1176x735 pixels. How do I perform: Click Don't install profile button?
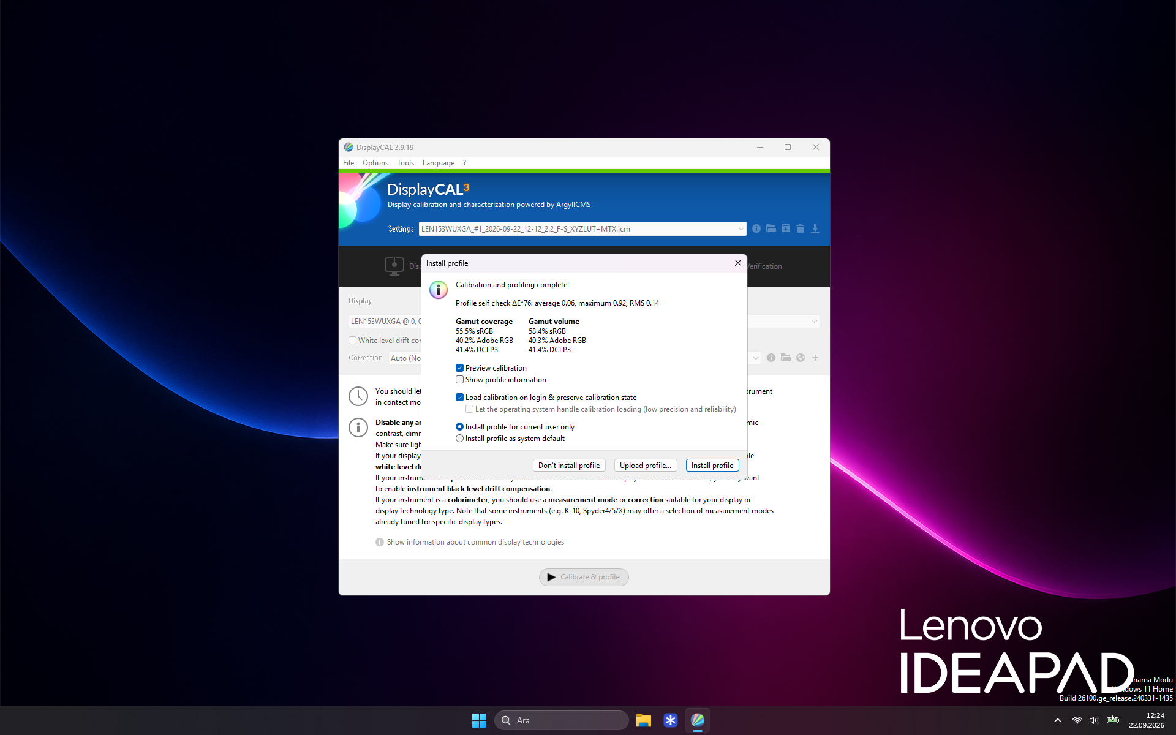coord(569,466)
